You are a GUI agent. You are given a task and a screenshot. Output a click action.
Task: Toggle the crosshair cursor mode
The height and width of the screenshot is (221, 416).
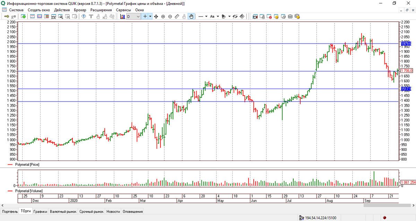(x=145, y=16)
